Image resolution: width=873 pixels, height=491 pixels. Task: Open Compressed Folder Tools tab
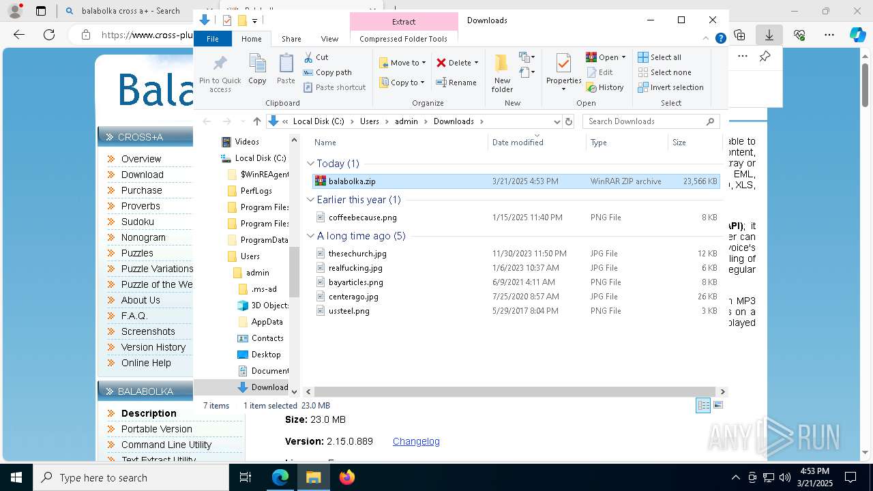coord(403,39)
